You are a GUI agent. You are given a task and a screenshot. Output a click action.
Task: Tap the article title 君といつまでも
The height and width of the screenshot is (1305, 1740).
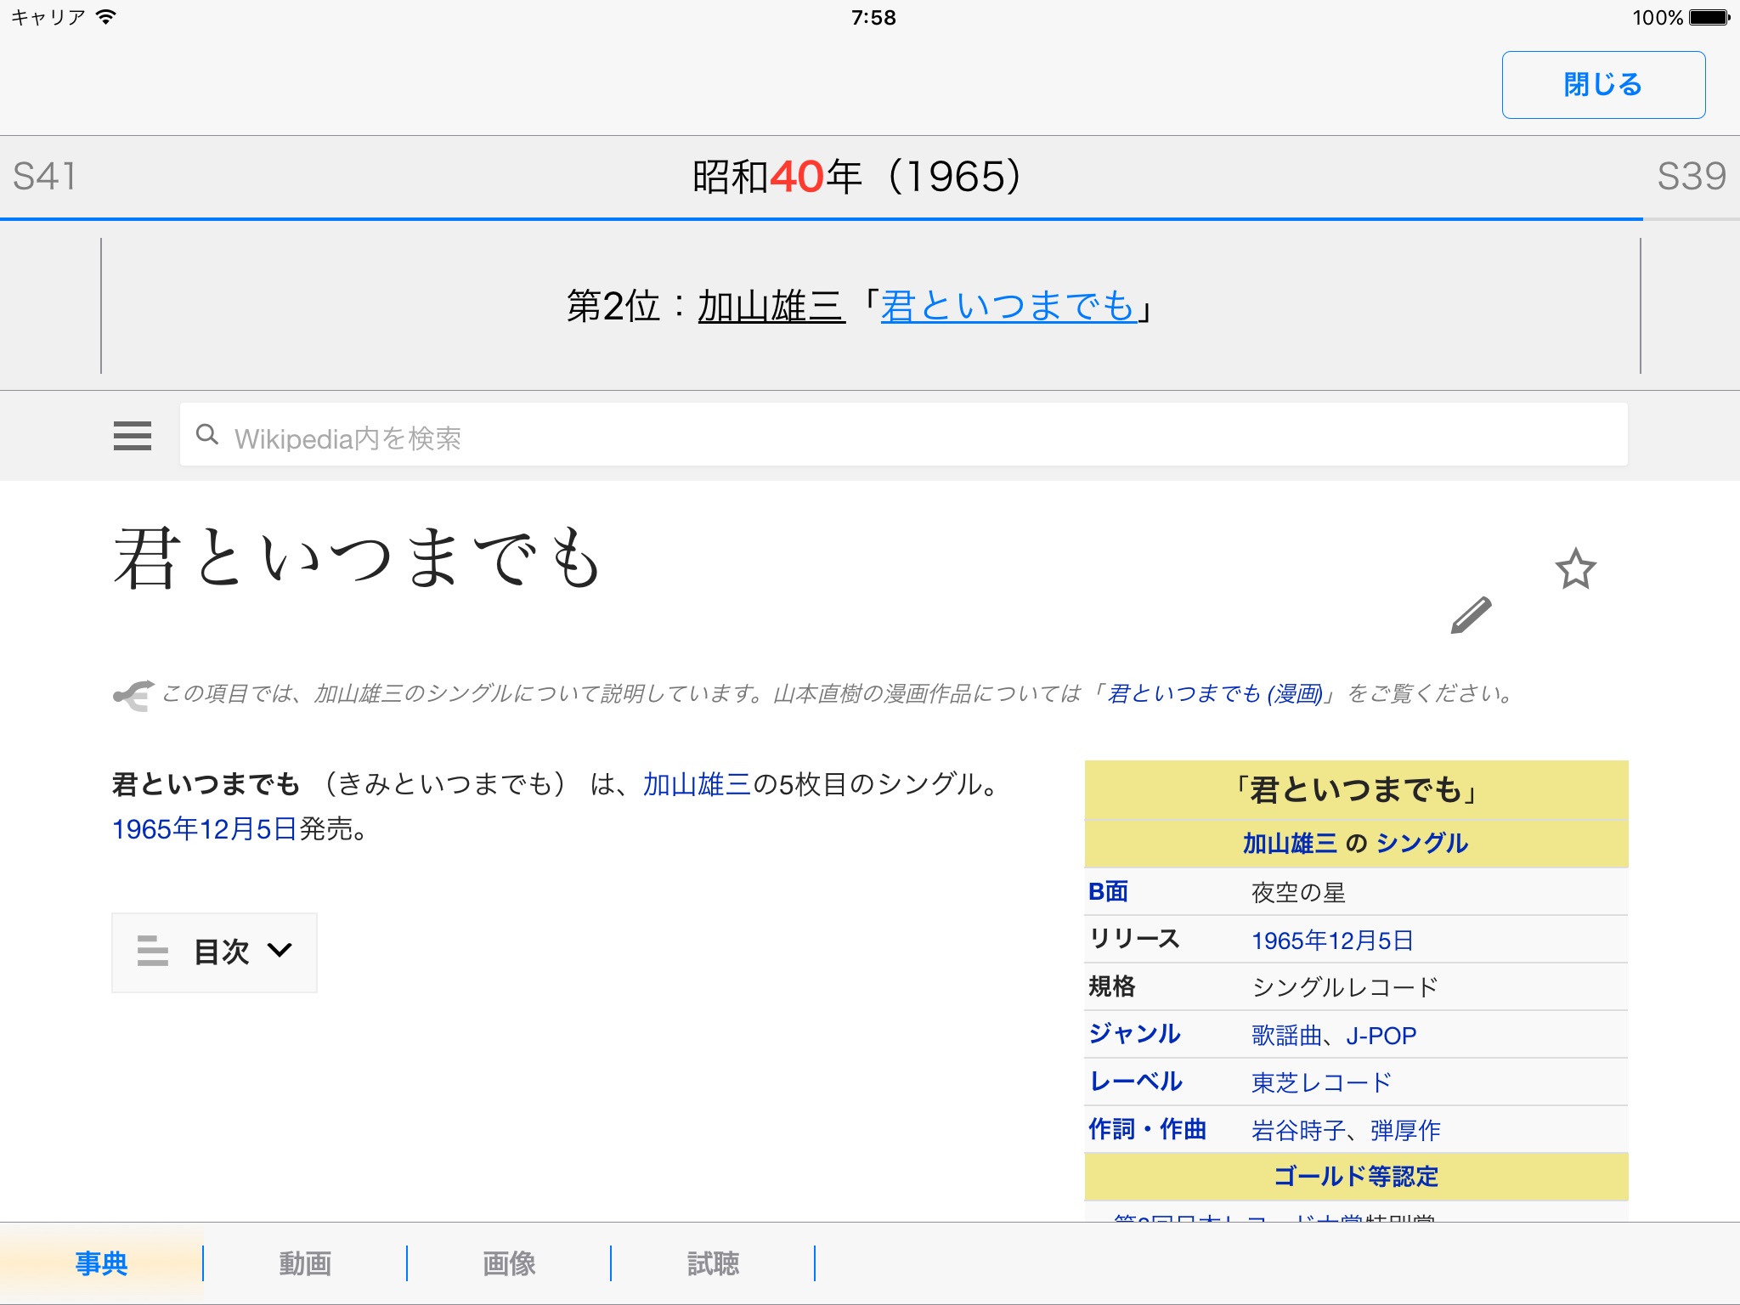point(358,558)
